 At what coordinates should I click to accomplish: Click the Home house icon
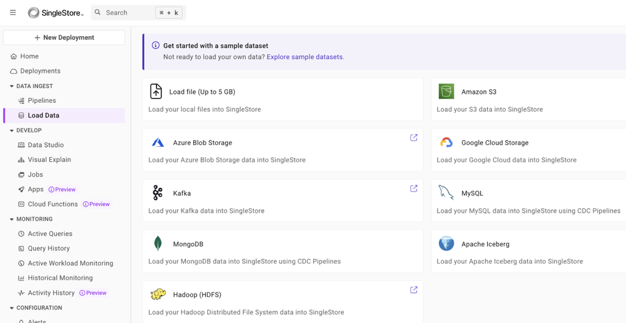coord(13,56)
